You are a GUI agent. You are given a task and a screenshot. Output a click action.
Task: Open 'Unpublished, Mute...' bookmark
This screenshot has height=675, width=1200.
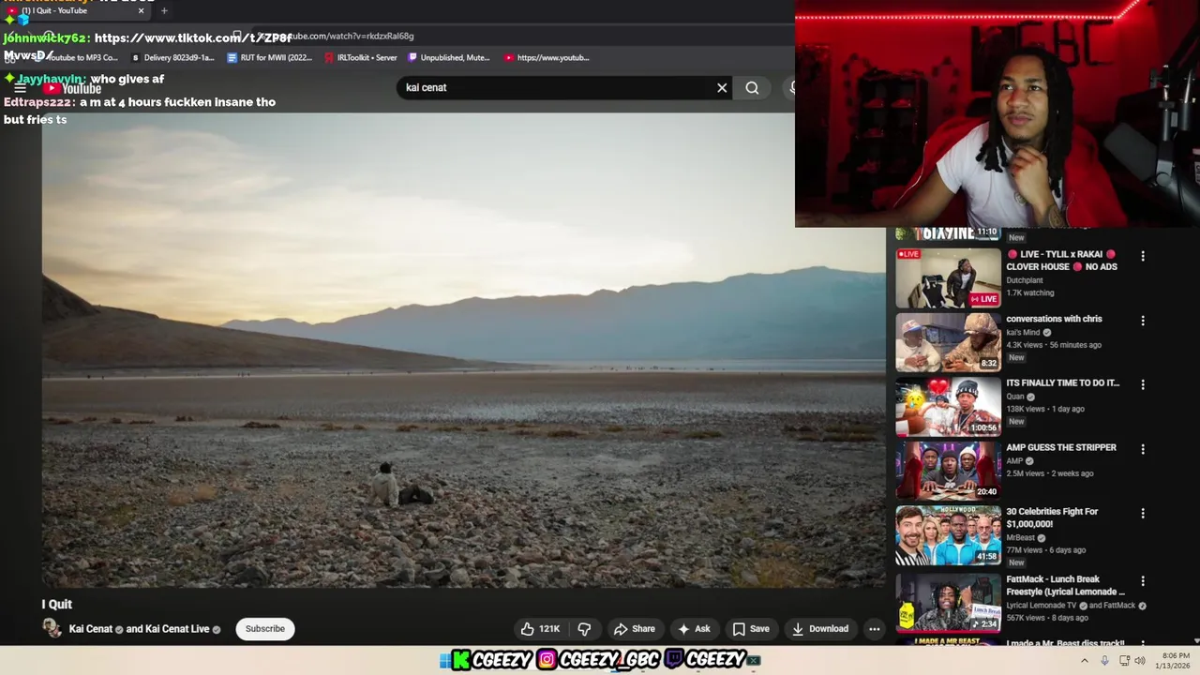[449, 57]
